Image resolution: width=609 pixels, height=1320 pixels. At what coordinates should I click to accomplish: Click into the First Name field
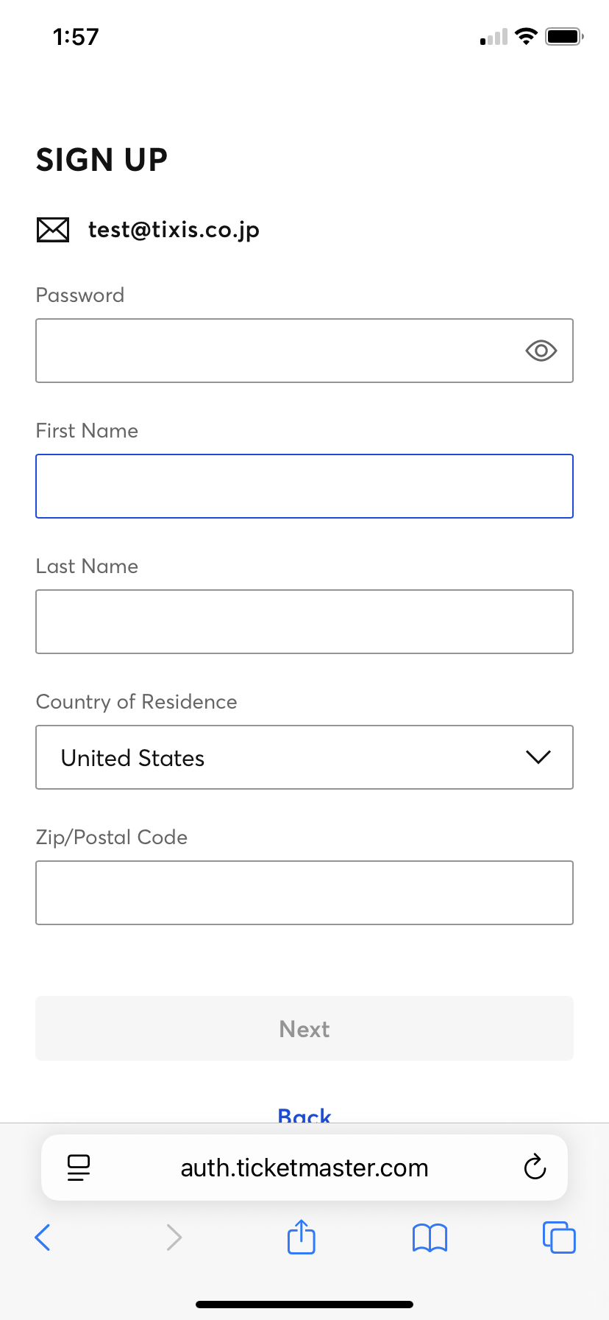(x=304, y=486)
